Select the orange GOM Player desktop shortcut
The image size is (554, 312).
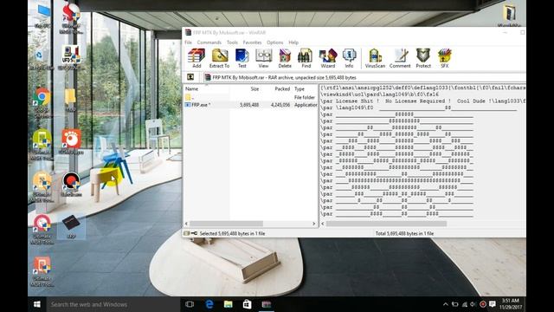click(x=71, y=142)
